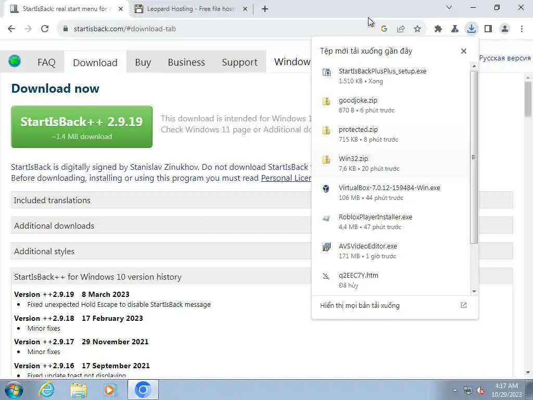The height and width of the screenshot is (400, 533).
Task: Click the Chromium taskbar button
Action: point(143,390)
